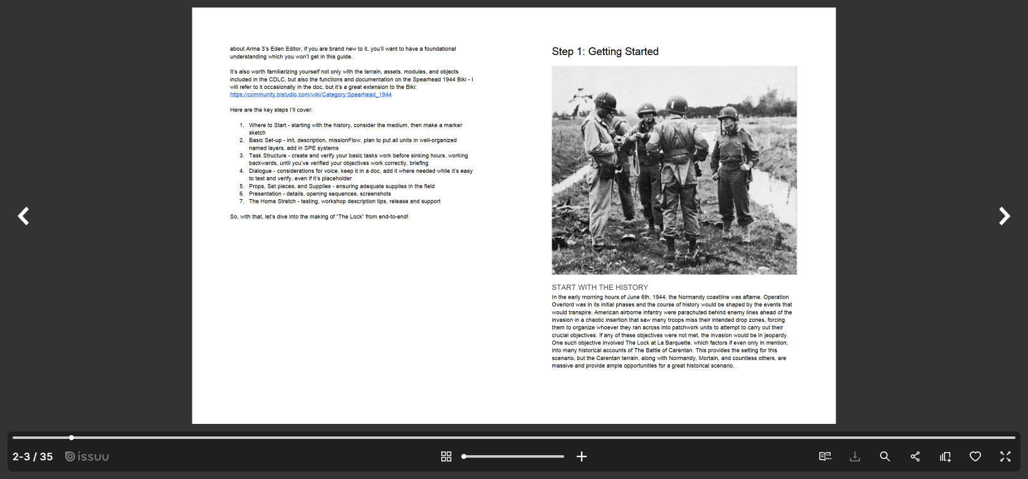
Task: Like the publication with the heart icon
Action: click(975, 456)
